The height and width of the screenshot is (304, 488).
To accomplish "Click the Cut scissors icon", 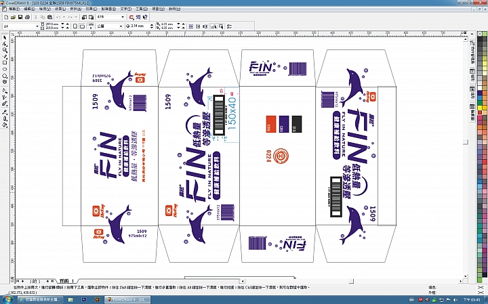I will 36,17.
